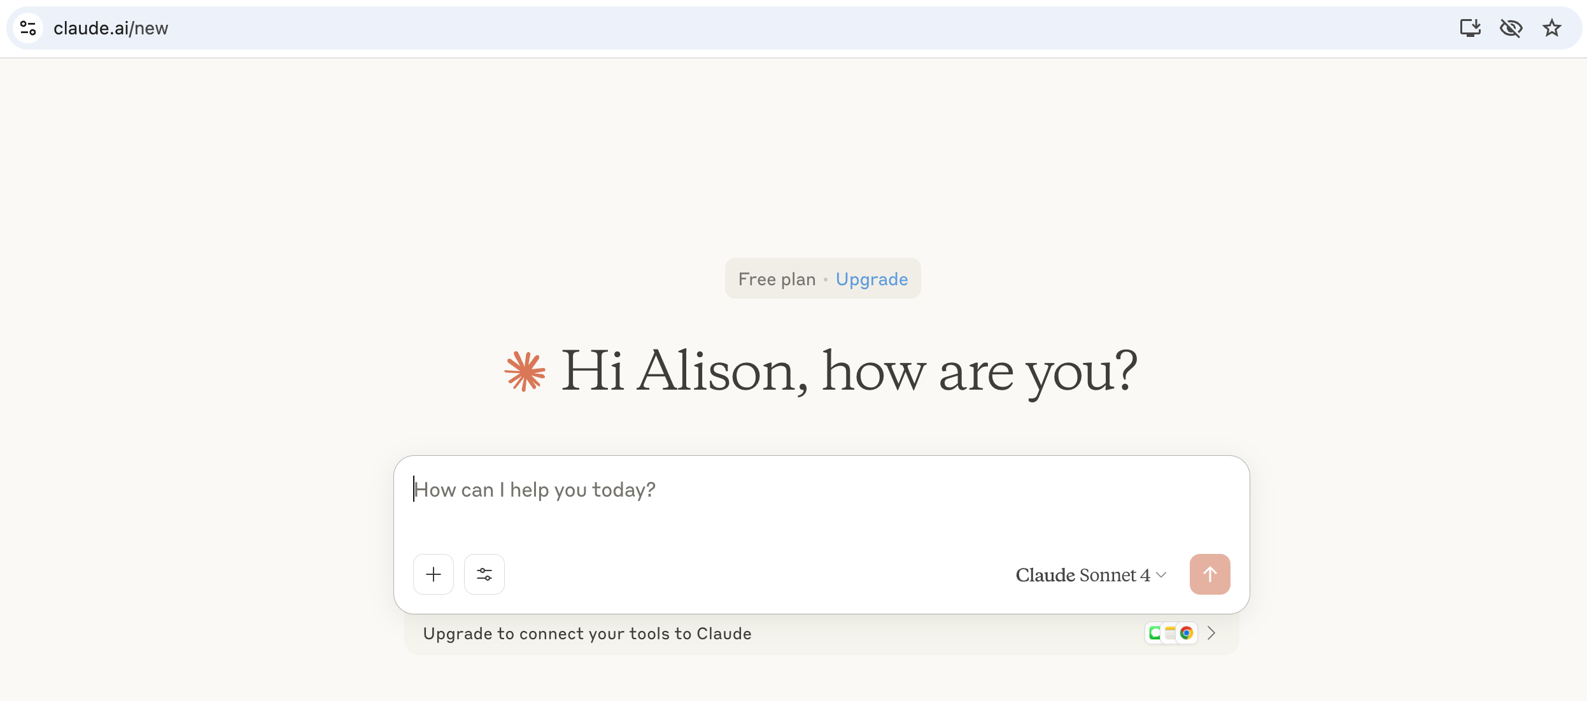This screenshot has height=701, width=1587.
Task: Click the Hi Alison greeting heading
Action: click(849, 371)
